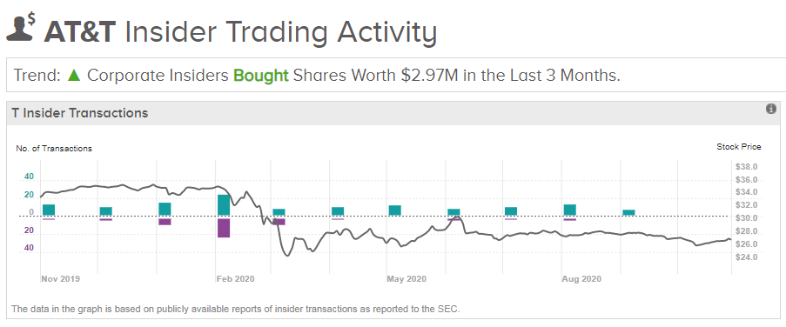Click the $24.0 stock price label

(x=747, y=257)
